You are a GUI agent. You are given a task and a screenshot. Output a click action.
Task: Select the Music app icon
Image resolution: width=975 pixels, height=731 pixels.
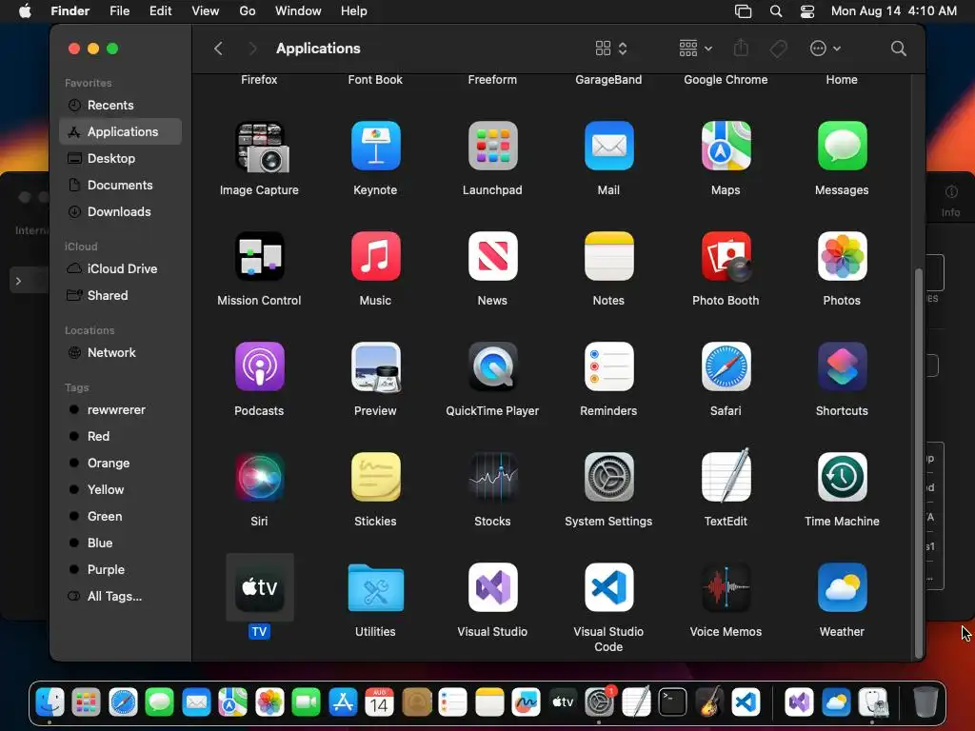(x=375, y=256)
